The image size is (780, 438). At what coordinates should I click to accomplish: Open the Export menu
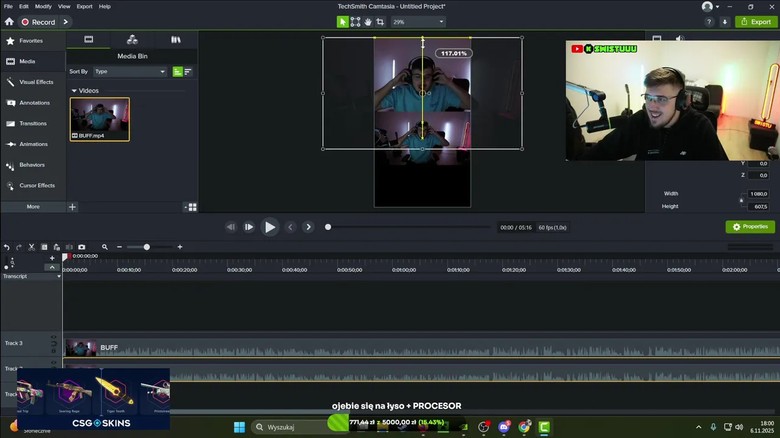point(85,6)
